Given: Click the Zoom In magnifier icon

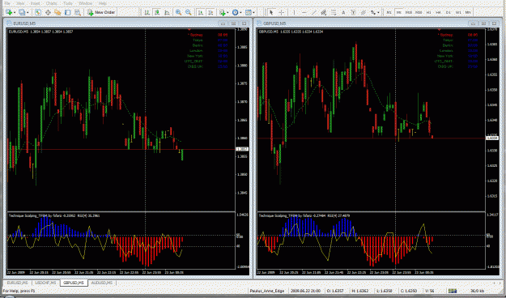Looking at the screenshot, I should (178, 12).
